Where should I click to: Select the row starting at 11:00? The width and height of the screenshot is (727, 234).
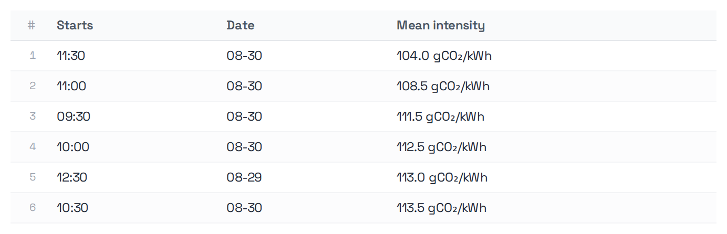pos(363,86)
